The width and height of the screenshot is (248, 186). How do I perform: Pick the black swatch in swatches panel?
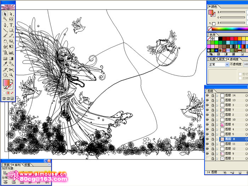[220, 38]
